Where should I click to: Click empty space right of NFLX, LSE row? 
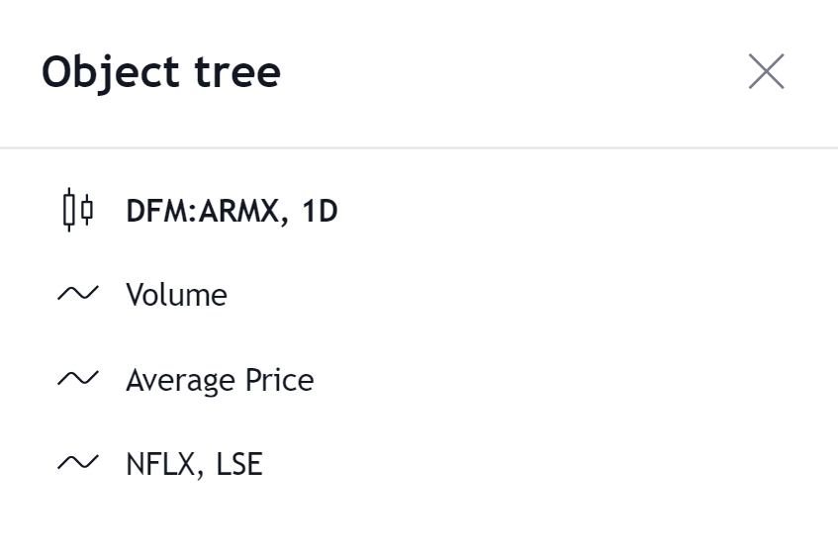pyautogui.click(x=544, y=464)
